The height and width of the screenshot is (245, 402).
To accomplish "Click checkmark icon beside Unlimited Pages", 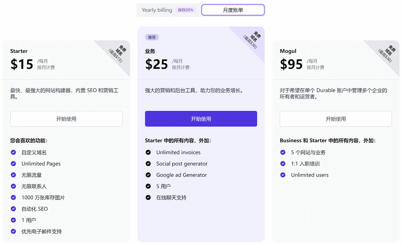I will pyautogui.click(x=13, y=164).
